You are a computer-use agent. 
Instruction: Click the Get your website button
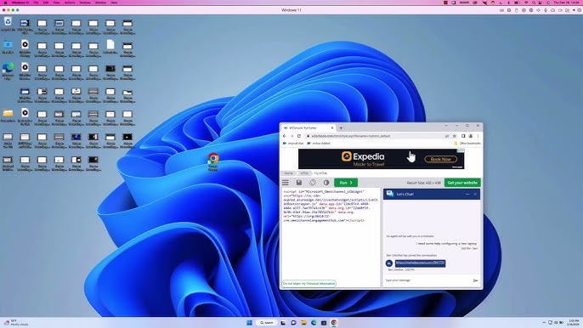click(x=462, y=183)
